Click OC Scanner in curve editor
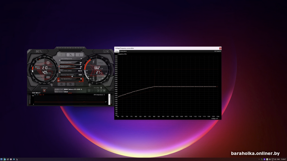The image size is (287, 161). [x=218, y=51]
